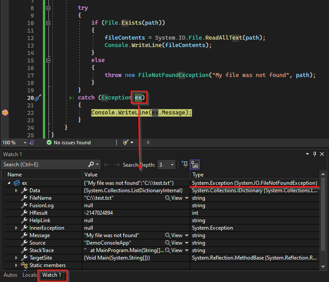Image resolution: width=329 pixels, height=282 pixels.
Task: Click the search magnifier icon in Watch 1
Action: (91, 165)
